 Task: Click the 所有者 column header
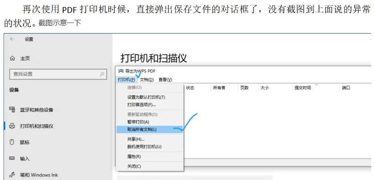(219, 88)
